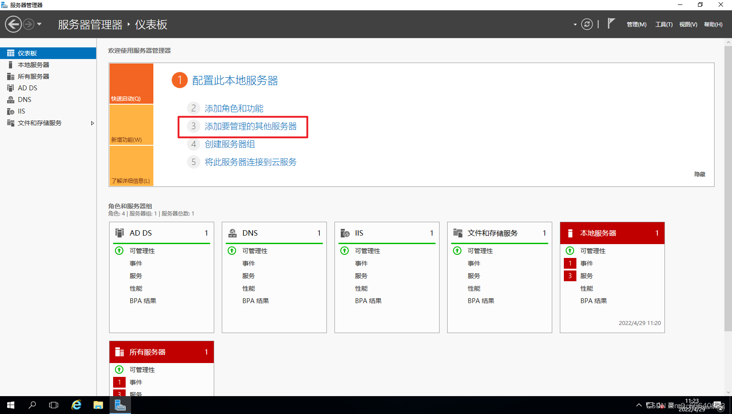732x414 pixels.
Task: Open the AD DS tile header
Action: click(161, 233)
